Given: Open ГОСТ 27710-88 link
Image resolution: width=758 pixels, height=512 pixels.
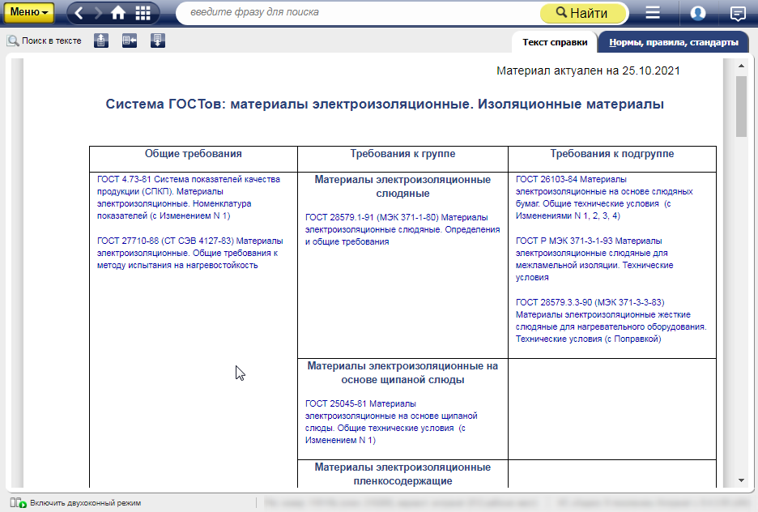Looking at the screenshot, I should 190,253.
